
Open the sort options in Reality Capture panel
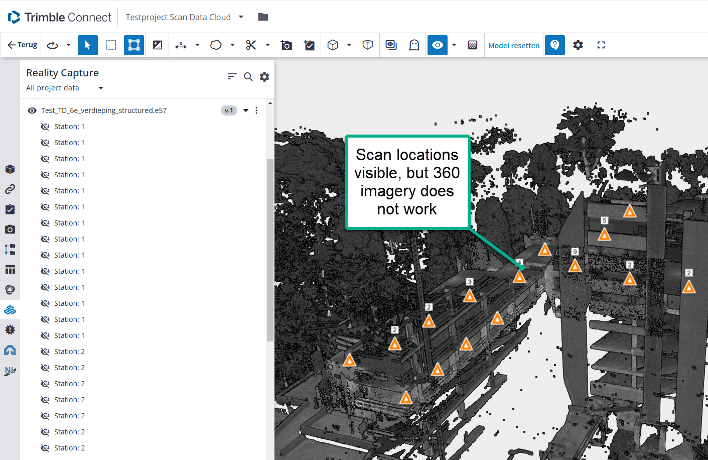tap(231, 76)
